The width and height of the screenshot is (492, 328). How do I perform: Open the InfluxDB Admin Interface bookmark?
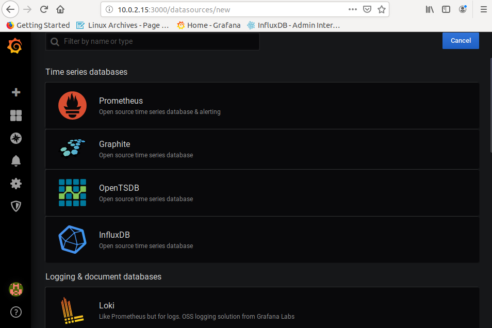pyautogui.click(x=293, y=25)
